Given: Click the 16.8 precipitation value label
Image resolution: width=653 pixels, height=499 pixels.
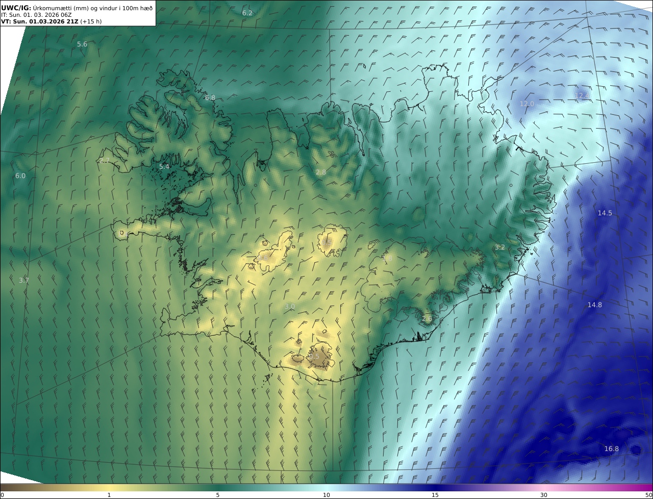Looking at the screenshot, I should 612,448.
